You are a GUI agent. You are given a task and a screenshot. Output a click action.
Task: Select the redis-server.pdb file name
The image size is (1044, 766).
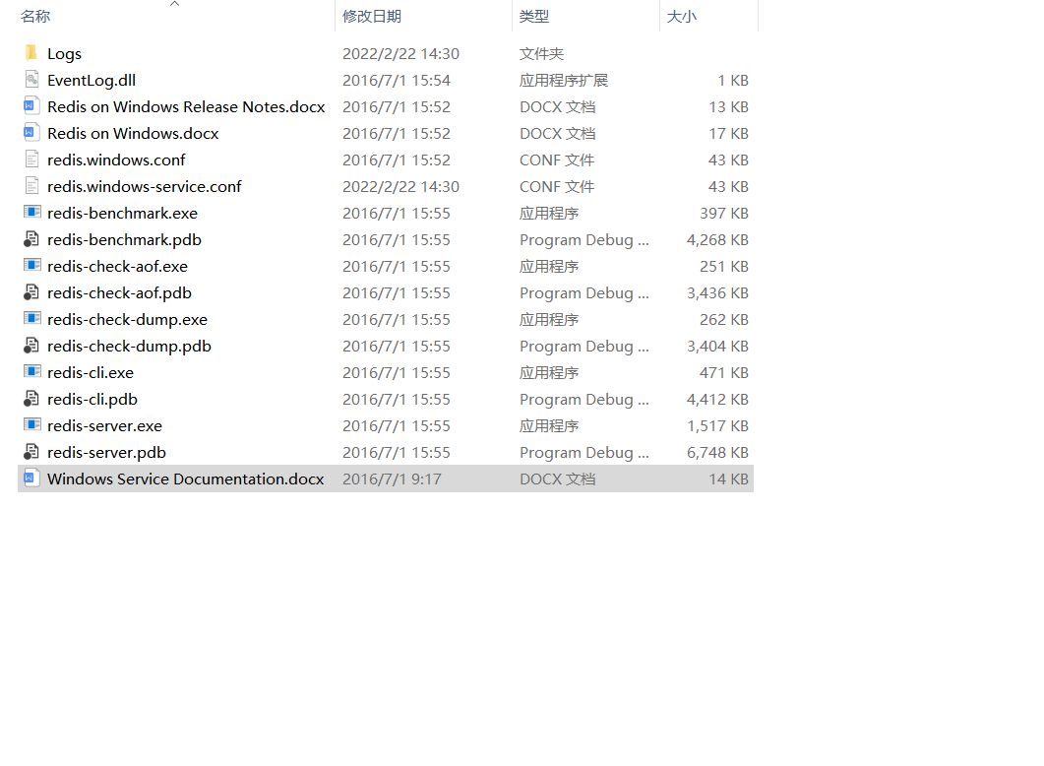tap(106, 453)
